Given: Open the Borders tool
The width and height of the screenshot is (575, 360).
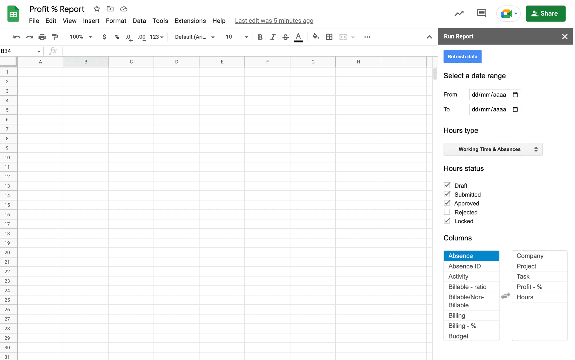Looking at the screenshot, I should click(x=329, y=37).
